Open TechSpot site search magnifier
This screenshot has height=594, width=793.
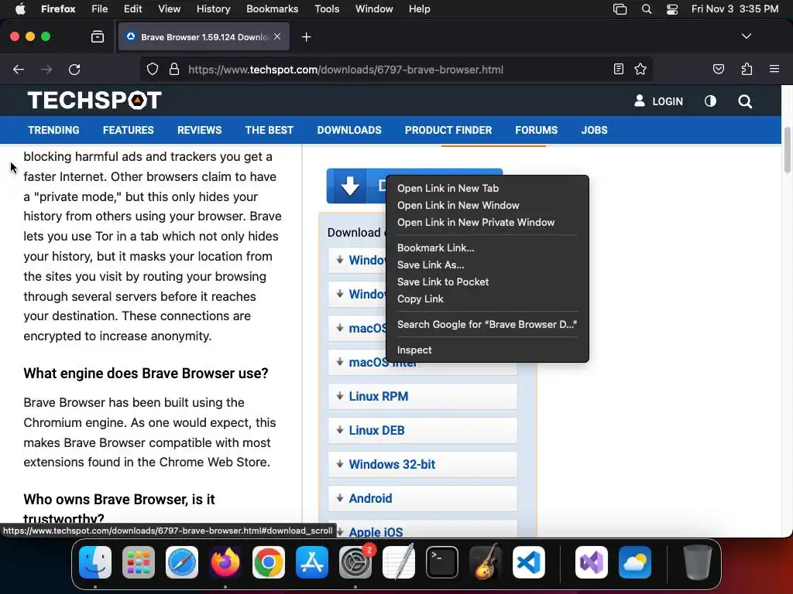pos(744,101)
